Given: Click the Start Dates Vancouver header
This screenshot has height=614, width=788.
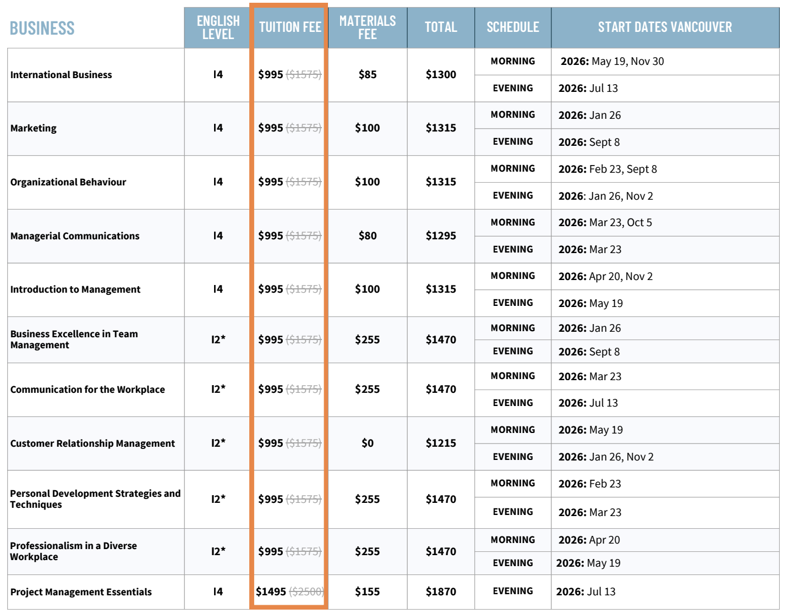Looking at the screenshot, I should 665,27.
